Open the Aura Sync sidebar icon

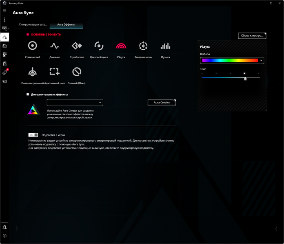5,37
